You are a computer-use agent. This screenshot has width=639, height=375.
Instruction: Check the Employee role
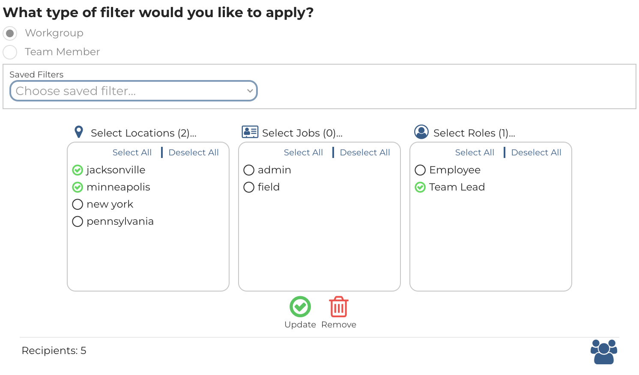(420, 170)
